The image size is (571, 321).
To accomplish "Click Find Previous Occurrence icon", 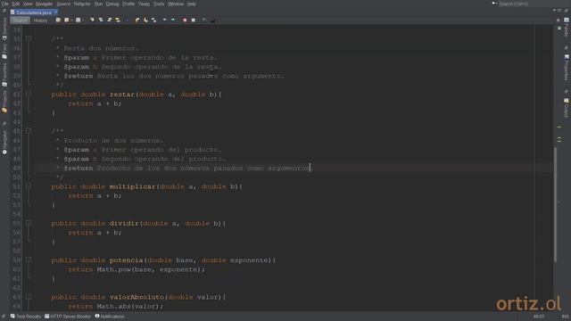I will [x=101, y=20].
